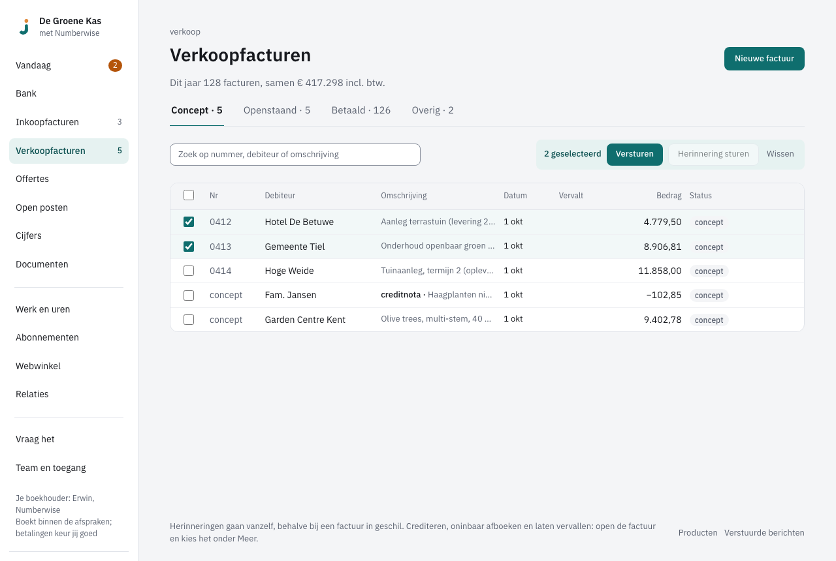Click the Herinnering sturen button
This screenshot has height=561, width=836.
tap(713, 155)
